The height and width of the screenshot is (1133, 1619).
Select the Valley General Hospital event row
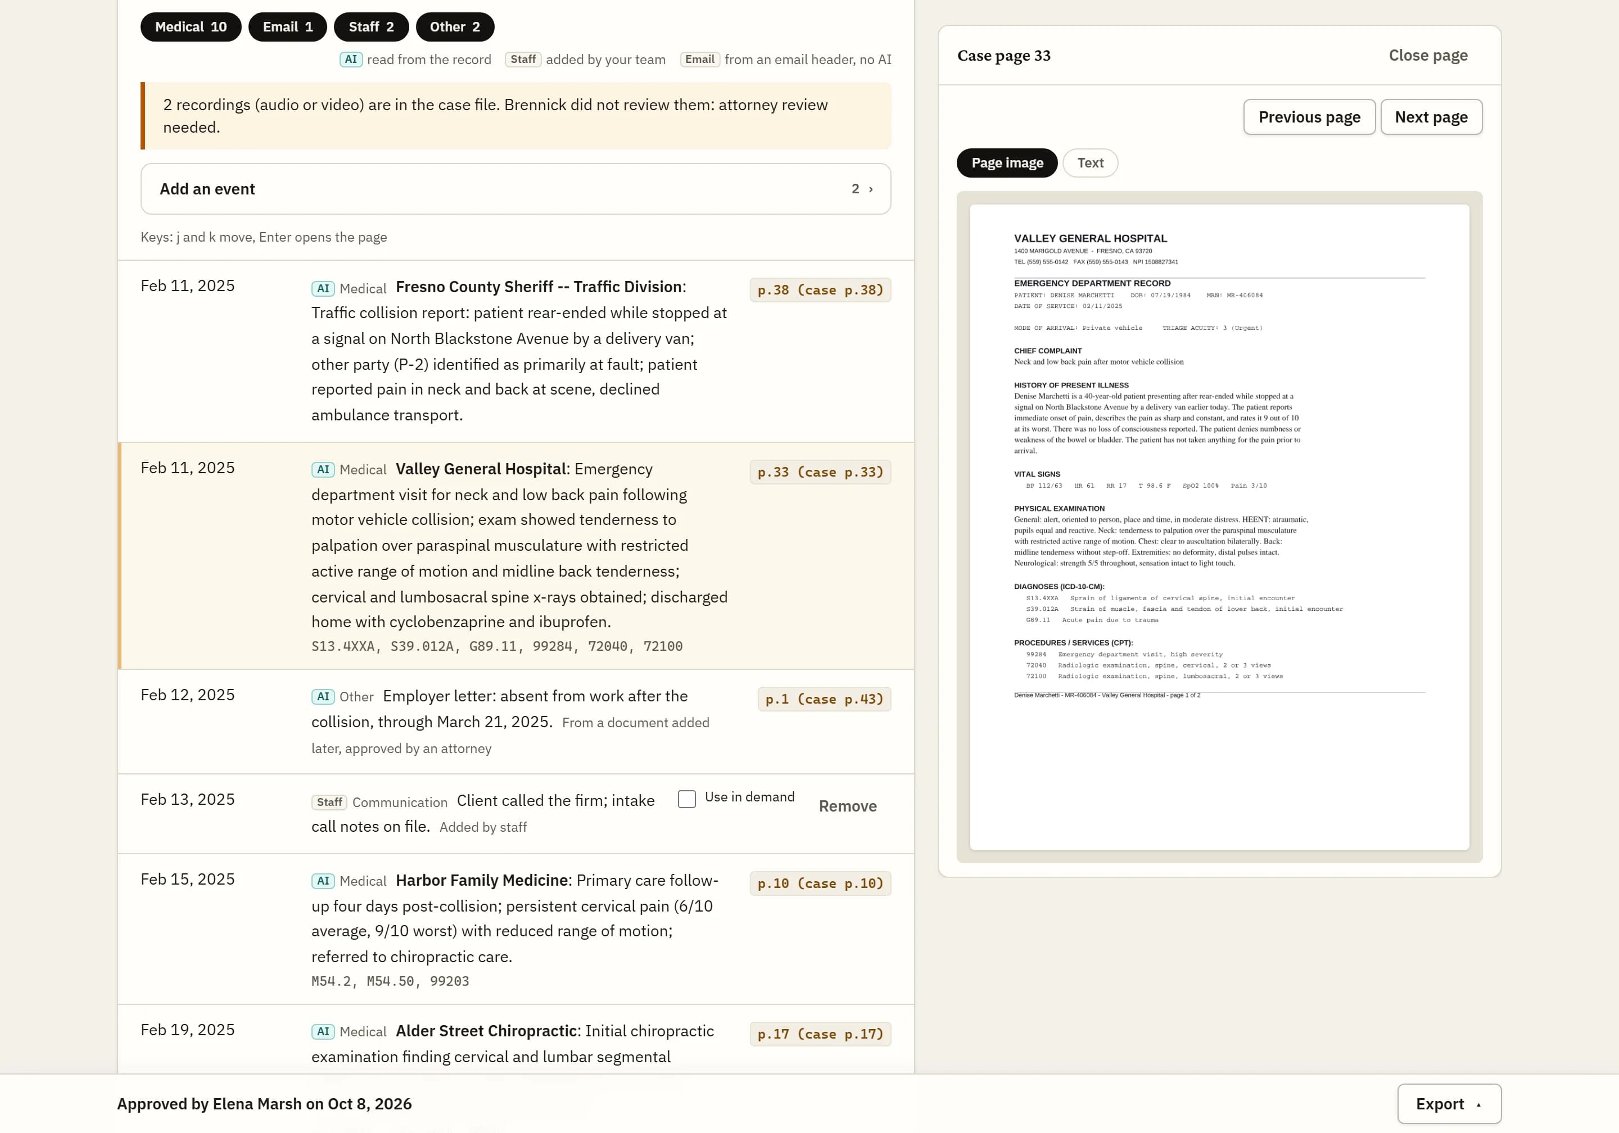515,556
